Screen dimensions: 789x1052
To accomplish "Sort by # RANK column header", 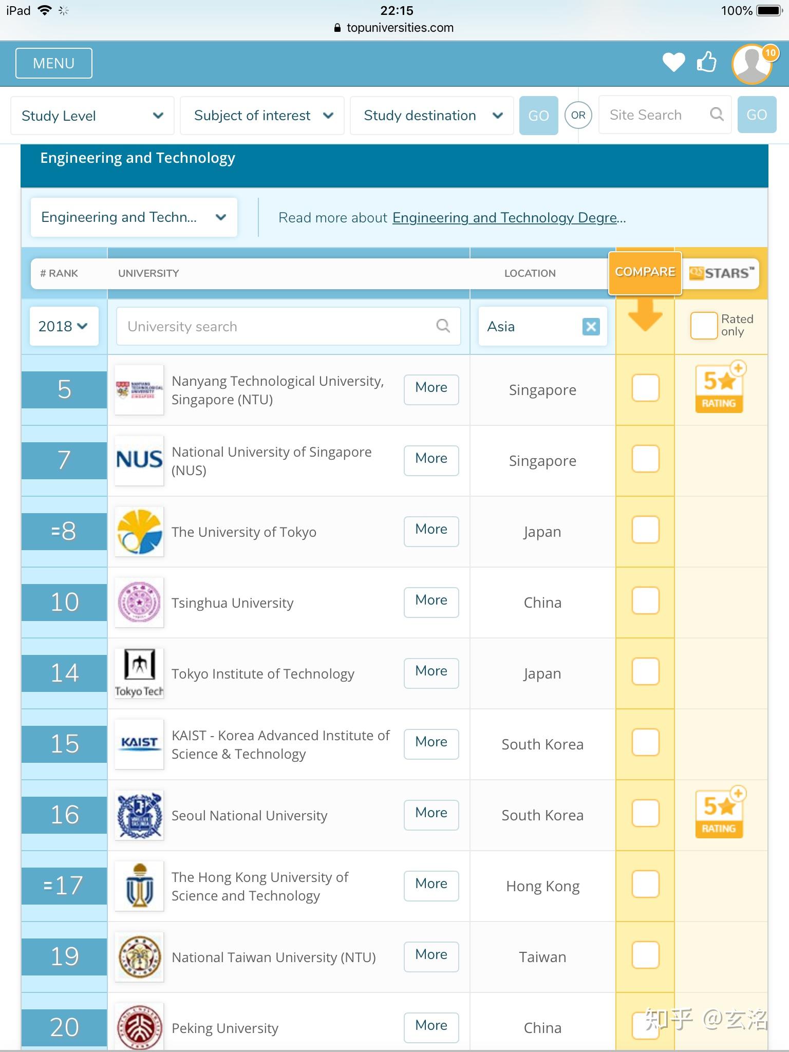I will pyautogui.click(x=59, y=273).
